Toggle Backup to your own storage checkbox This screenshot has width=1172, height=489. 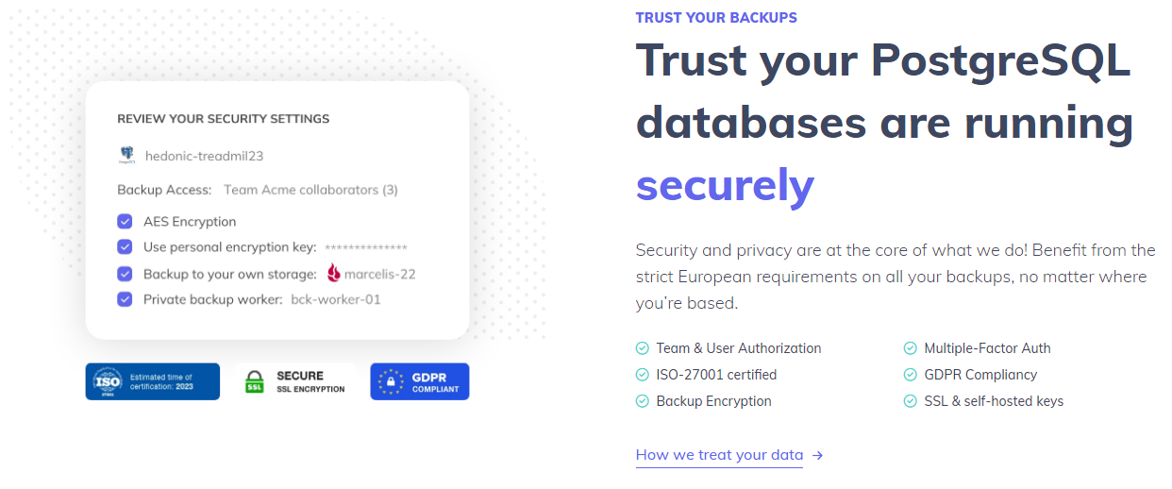125,274
